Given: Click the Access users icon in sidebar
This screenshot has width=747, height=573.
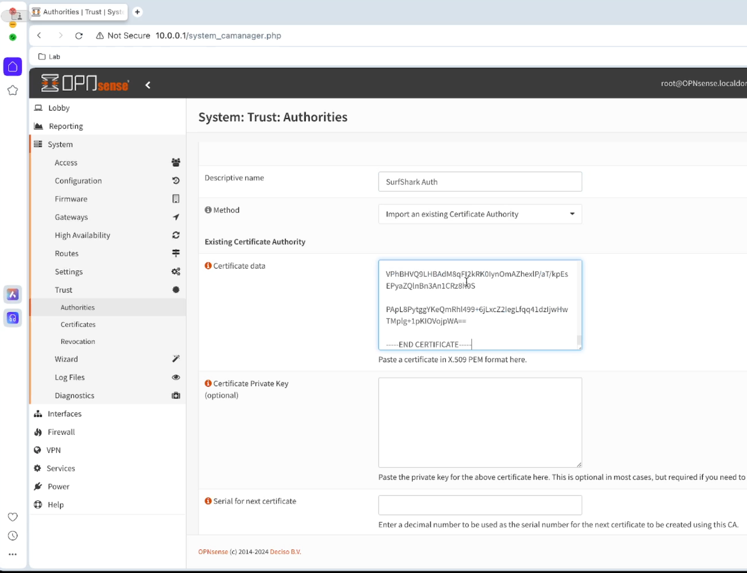Looking at the screenshot, I should click(x=176, y=162).
